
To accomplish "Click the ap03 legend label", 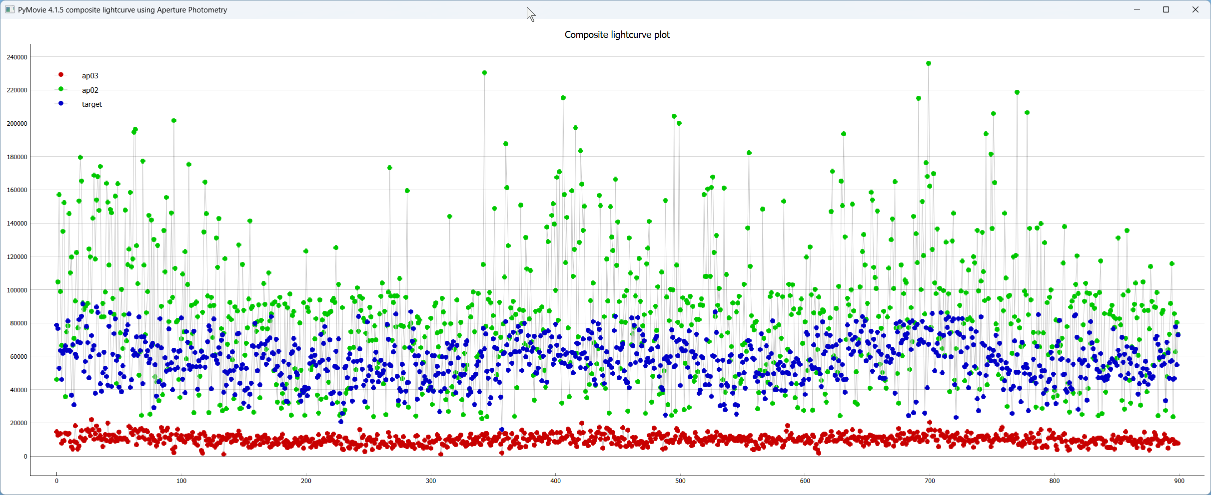I will (90, 76).
